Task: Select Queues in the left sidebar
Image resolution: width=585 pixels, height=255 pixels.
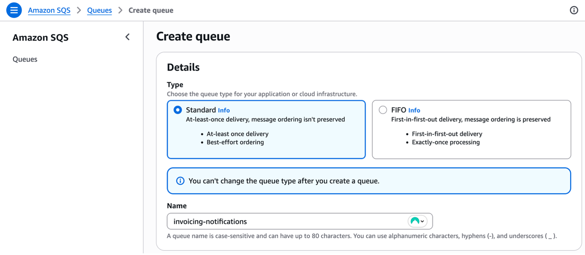Action: point(25,59)
